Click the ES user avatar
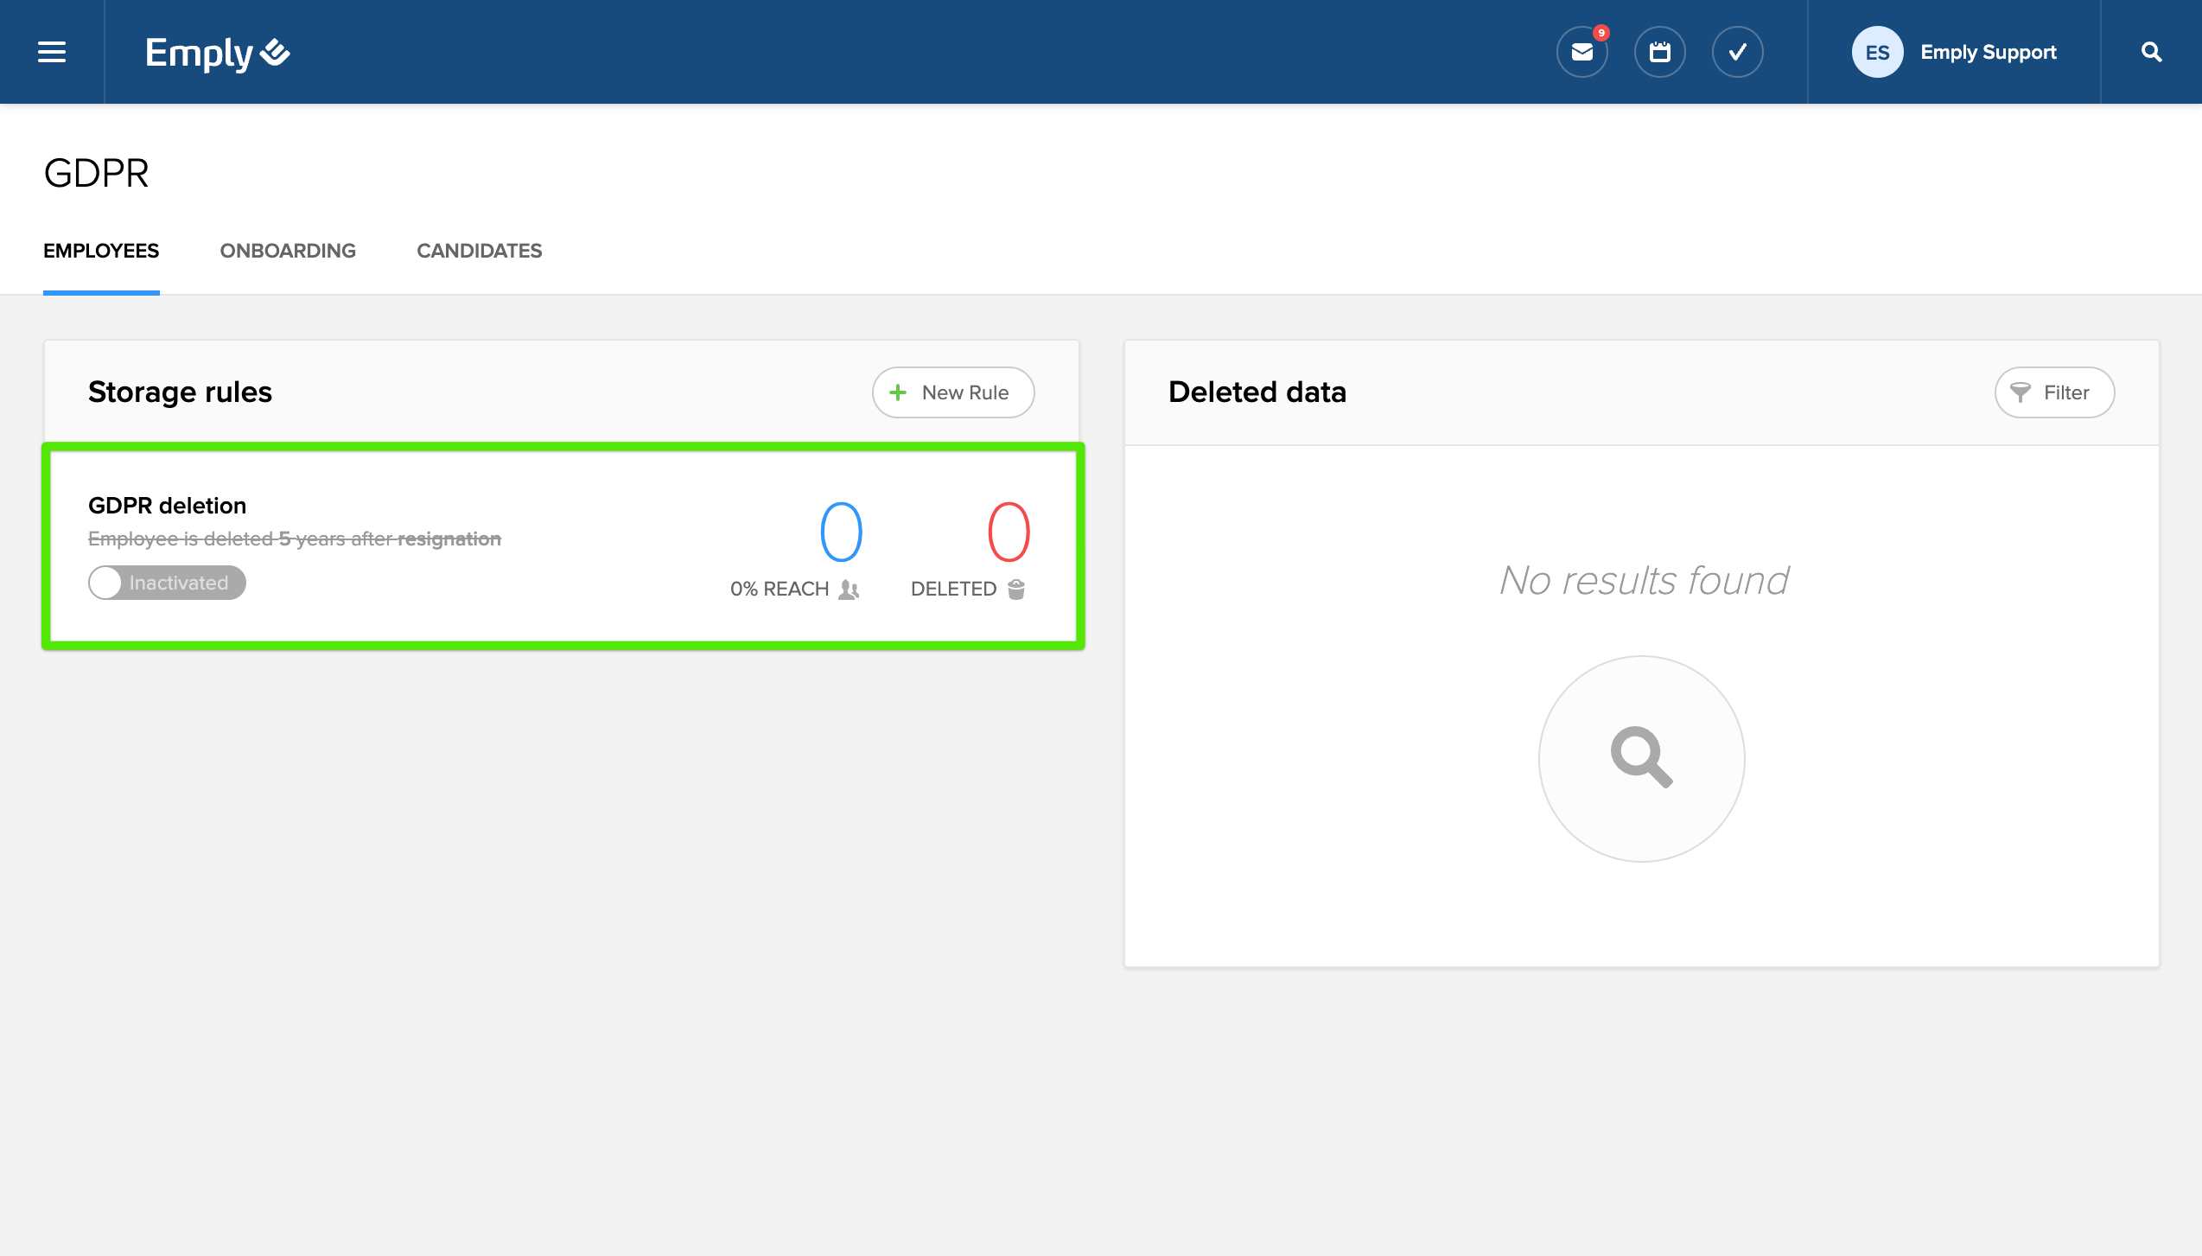Screen dimensions: 2202x1256 point(1876,52)
